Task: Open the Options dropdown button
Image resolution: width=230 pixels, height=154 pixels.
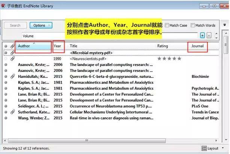Action: coord(41,25)
